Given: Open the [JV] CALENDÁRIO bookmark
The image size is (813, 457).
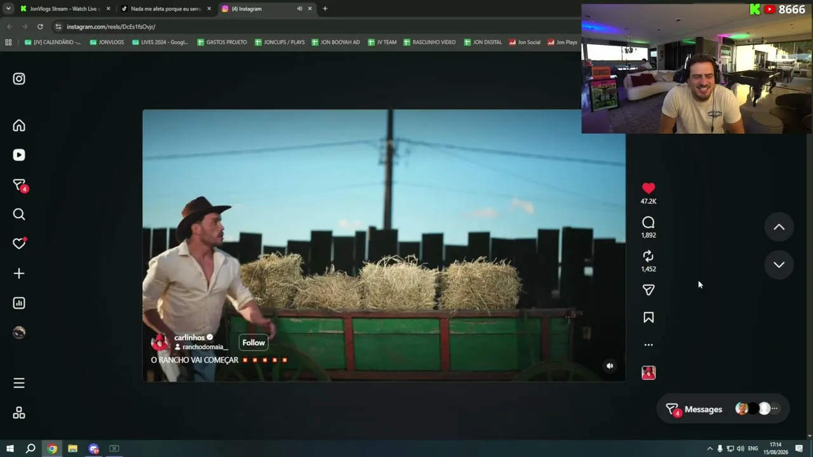Looking at the screenshot, I should 53,43.
